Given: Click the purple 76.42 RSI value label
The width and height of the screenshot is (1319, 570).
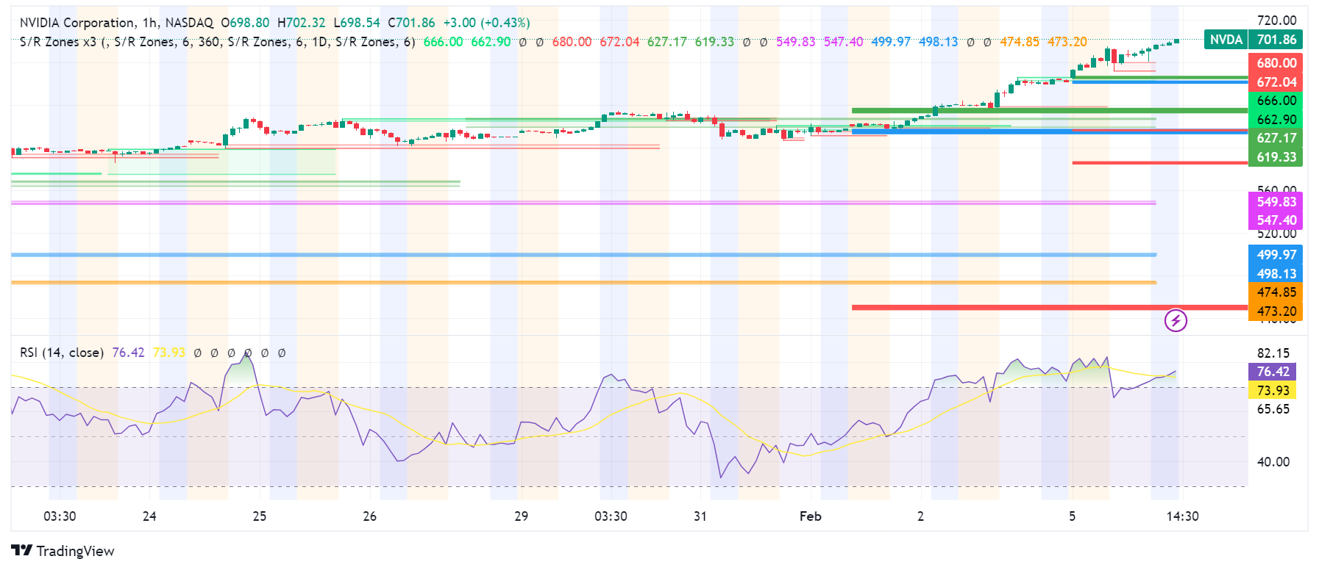Looking at the screenshot, I should (1273, 372).
